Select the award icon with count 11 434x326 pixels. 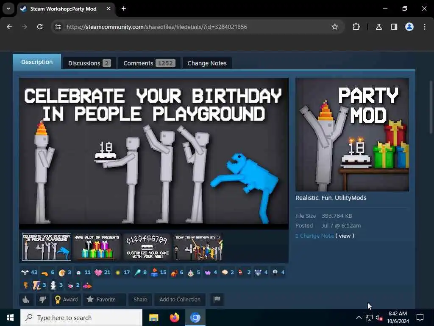click(x=83, y=272)
